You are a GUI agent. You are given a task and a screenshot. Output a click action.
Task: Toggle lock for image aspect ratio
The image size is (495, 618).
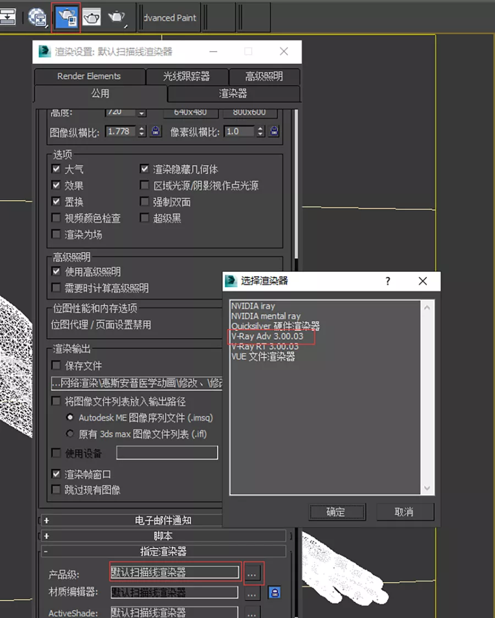pyautogui.click(x=156, y=131)
